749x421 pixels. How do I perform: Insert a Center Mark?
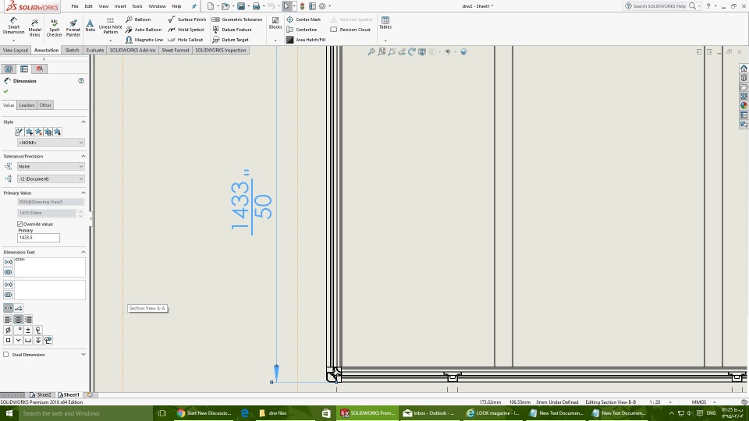(304, 19)
